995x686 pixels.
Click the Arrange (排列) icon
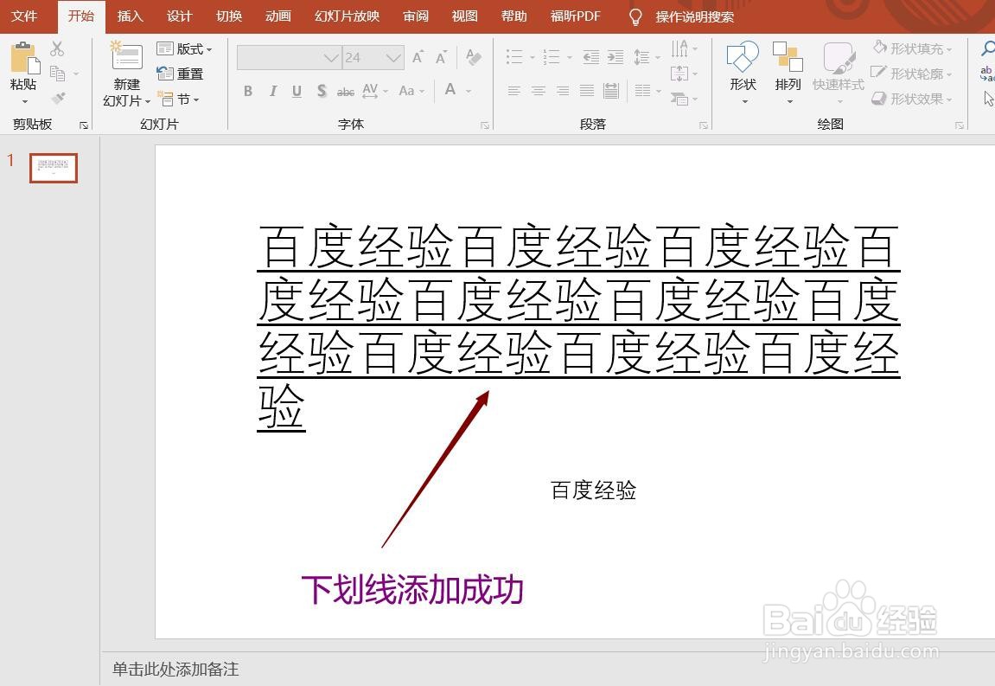(788, 57)
